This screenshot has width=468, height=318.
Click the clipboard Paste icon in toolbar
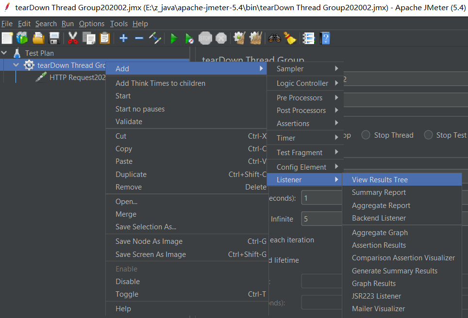pyautogui.click(x=105, y=38)
